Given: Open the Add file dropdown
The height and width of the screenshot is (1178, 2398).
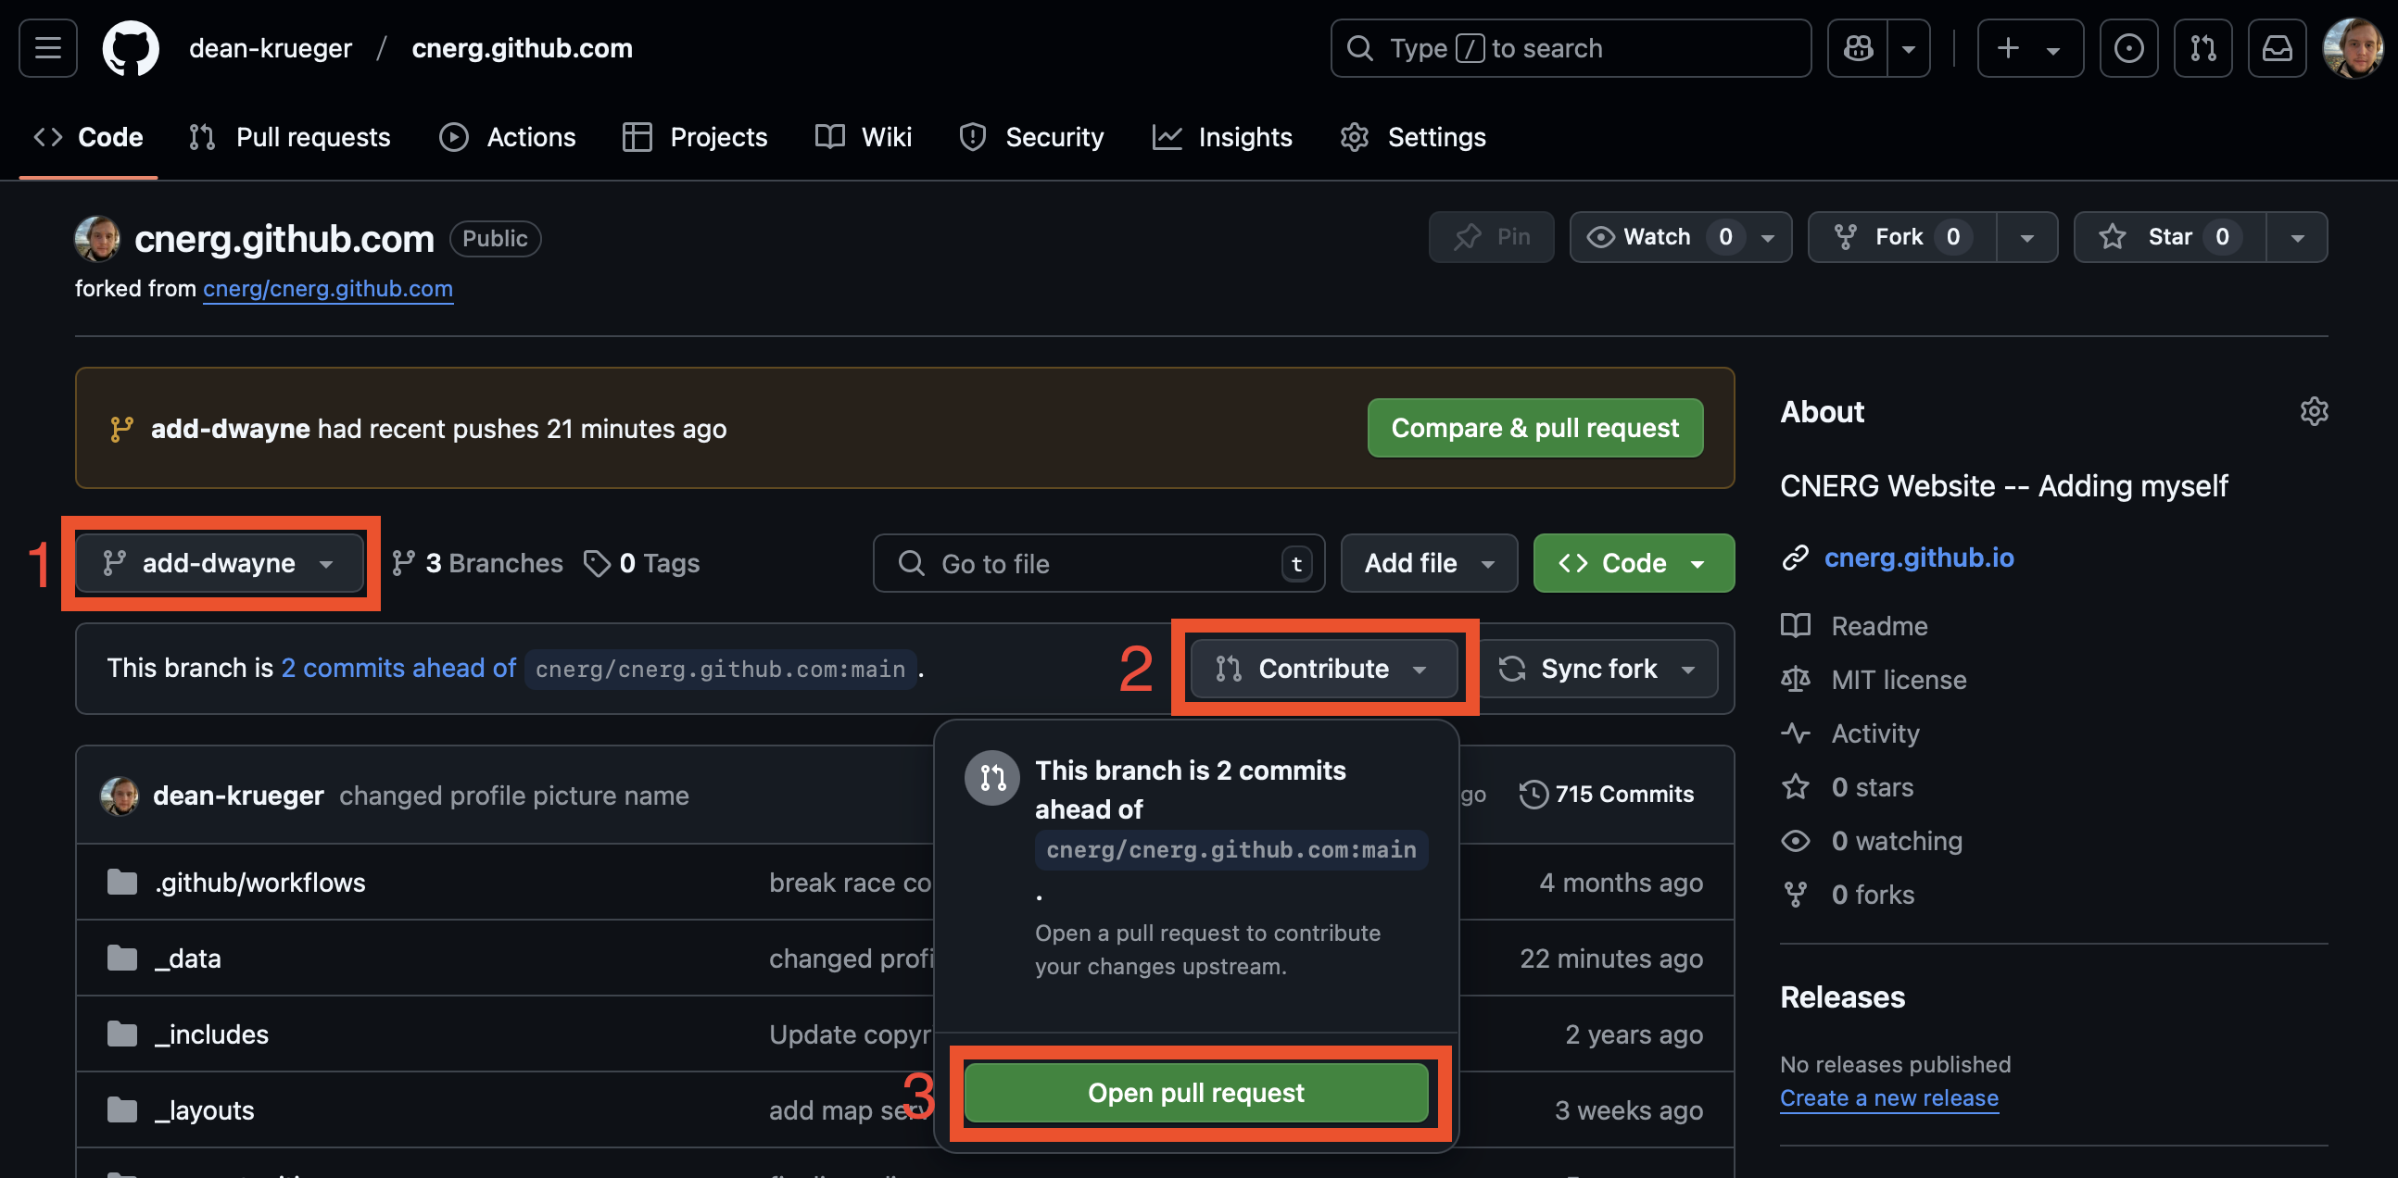Looking at the screenshot, I should pyautogui.click(x=1429, y=563).
